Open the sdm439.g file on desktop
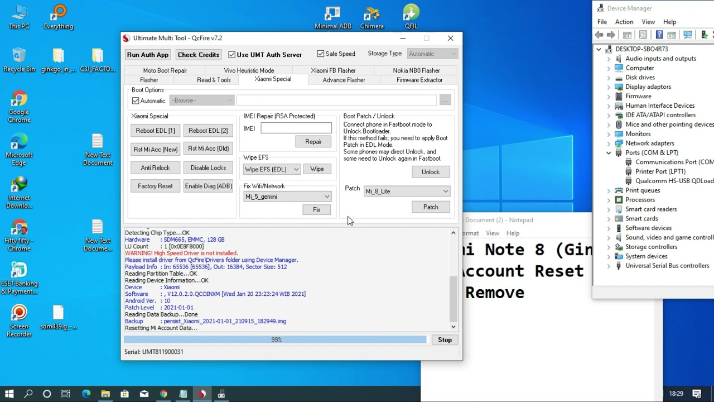714x402 pixels. 58,318
